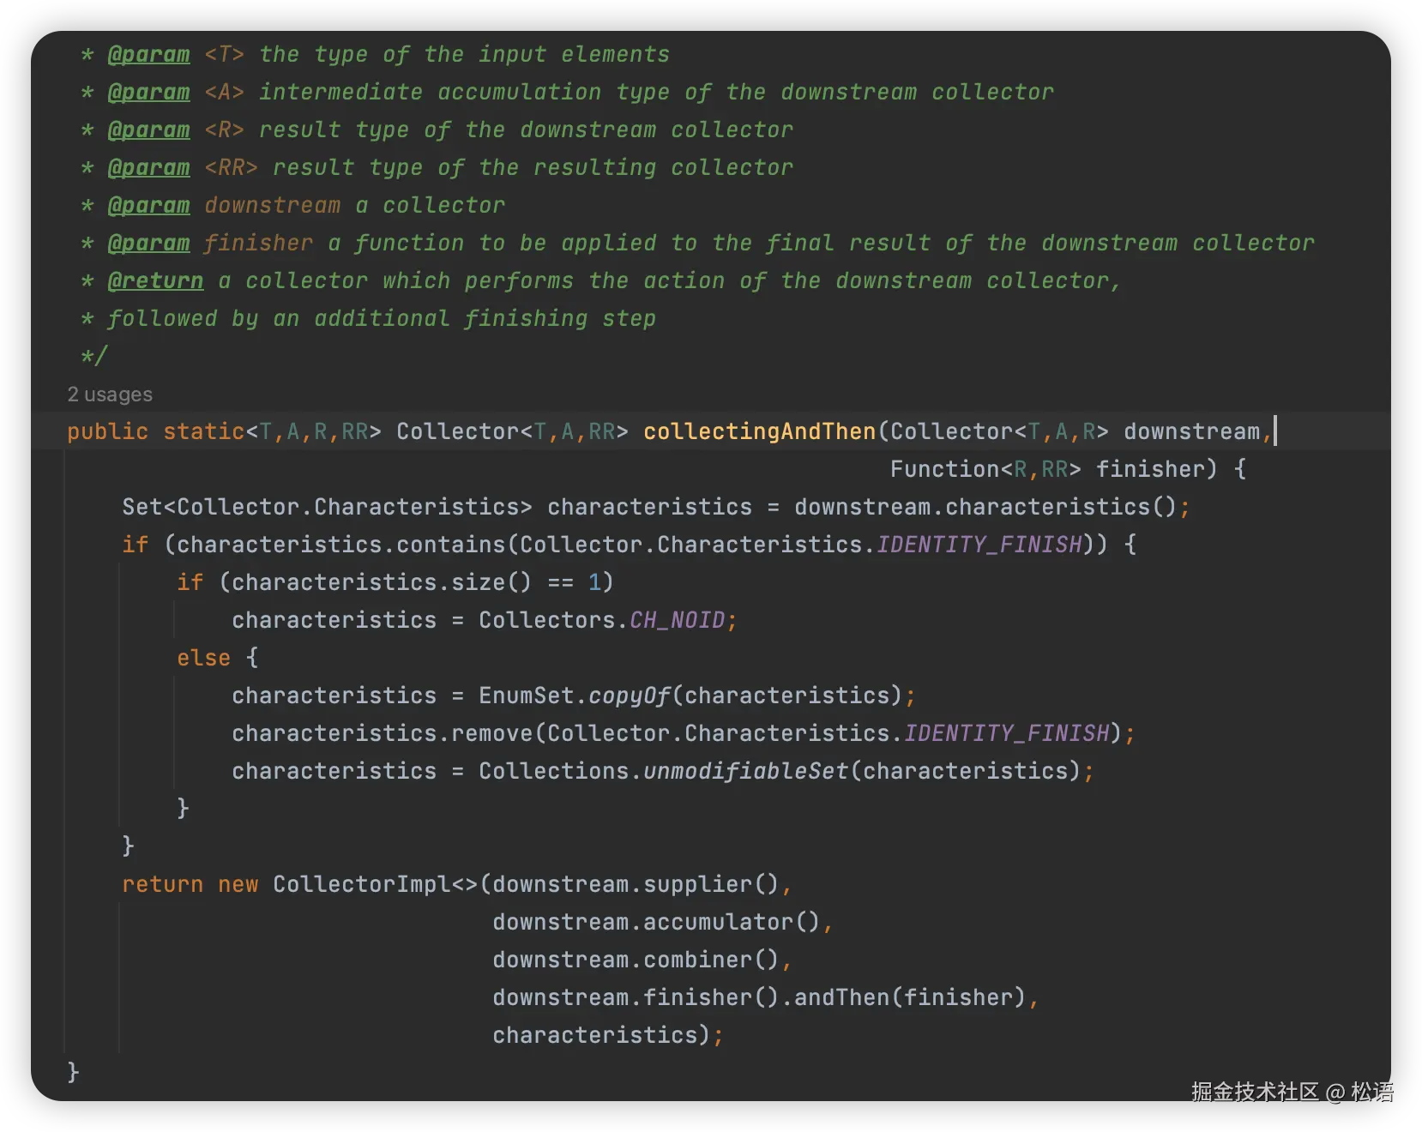Click the collectingAndThen method name

[x=759, y=431]
